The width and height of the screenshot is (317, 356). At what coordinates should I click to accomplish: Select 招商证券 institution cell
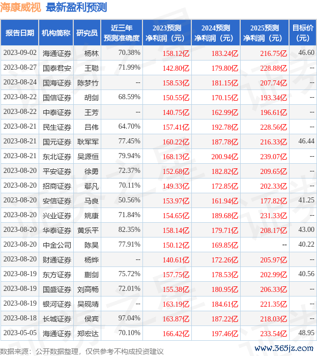[57, 187]
